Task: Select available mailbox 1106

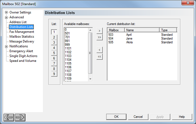Action: coord(76,67)
